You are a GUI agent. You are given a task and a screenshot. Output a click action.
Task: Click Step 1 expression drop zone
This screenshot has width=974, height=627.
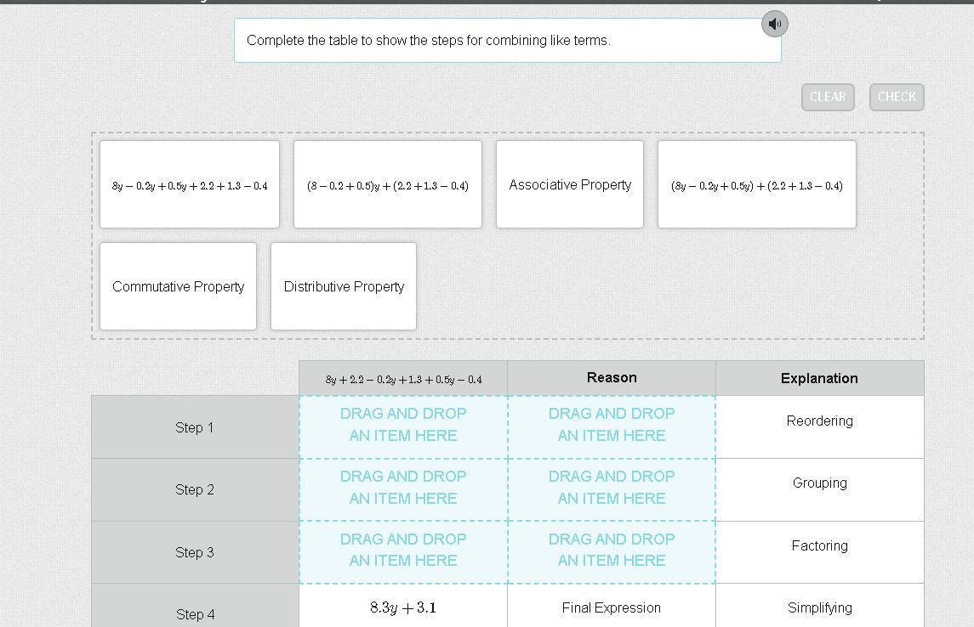coord(403,427)
